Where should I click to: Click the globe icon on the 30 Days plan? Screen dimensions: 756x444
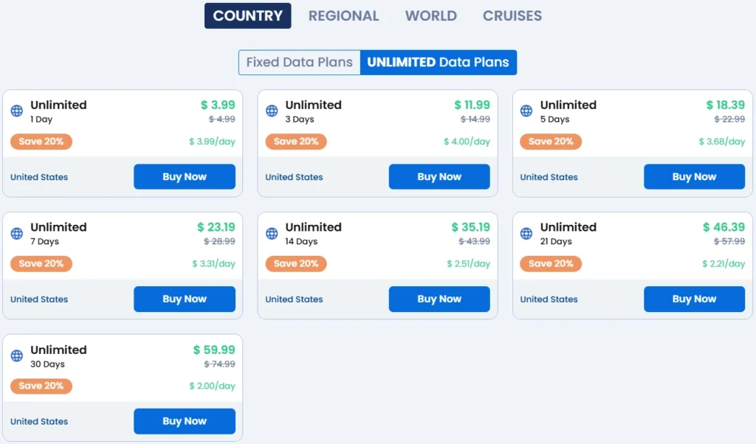[16, 355]
